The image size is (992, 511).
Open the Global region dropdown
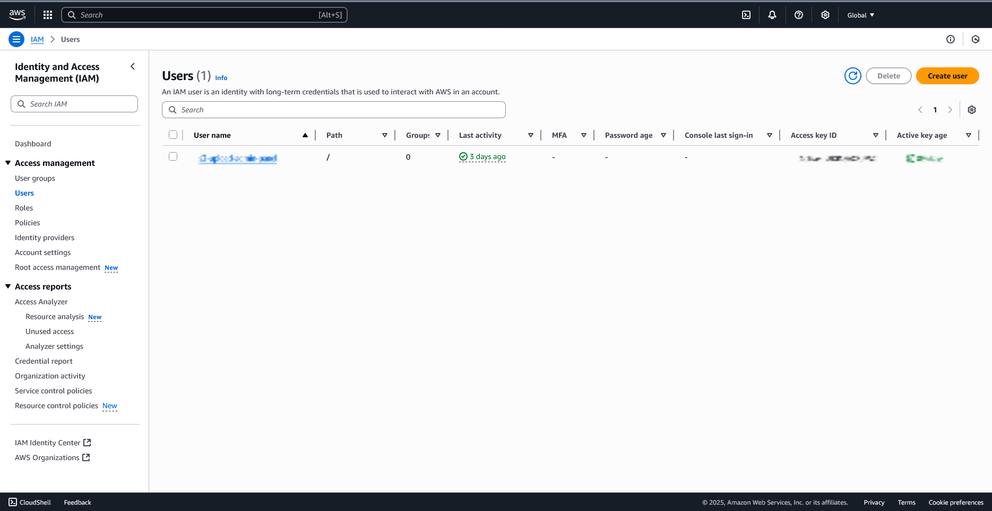tap(860, 15)
